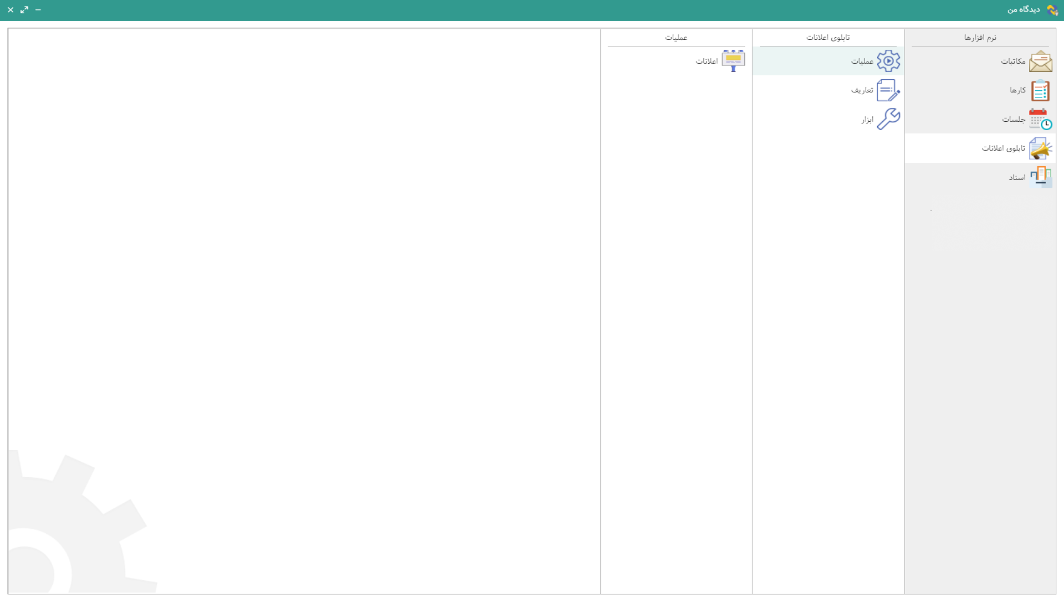Select the مکاتبات menu label
Screen dimensions: 1064x598
1012,61
